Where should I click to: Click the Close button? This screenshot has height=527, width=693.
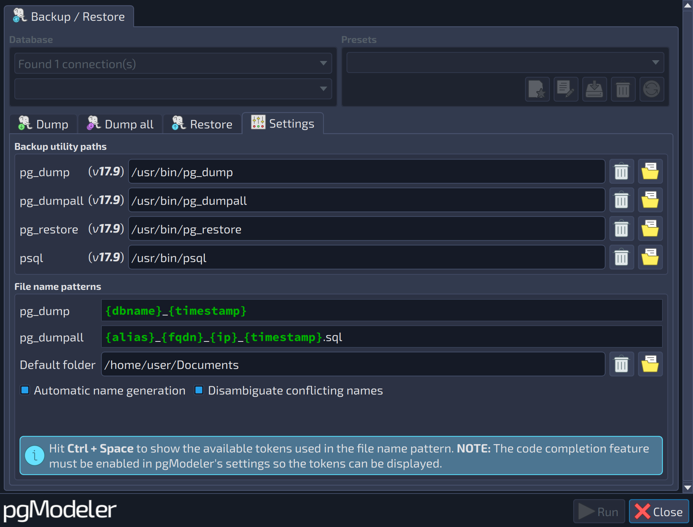pos(659,512)
